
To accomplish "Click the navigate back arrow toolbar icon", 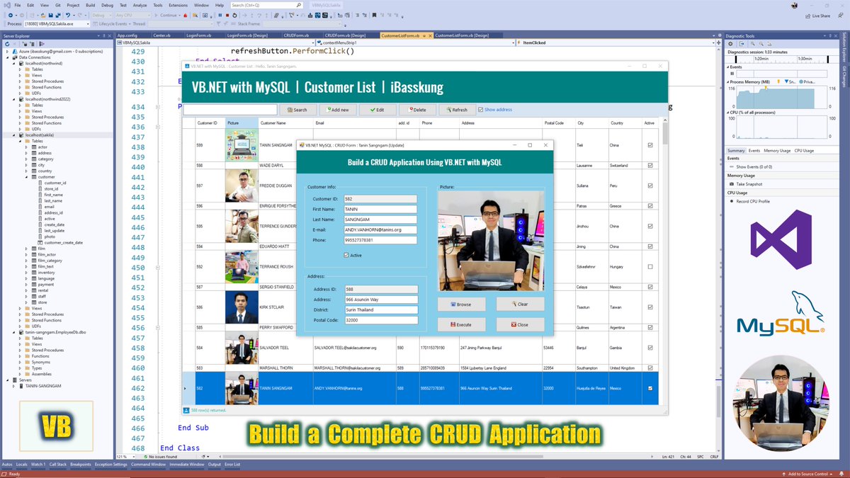I will (11, 15).
